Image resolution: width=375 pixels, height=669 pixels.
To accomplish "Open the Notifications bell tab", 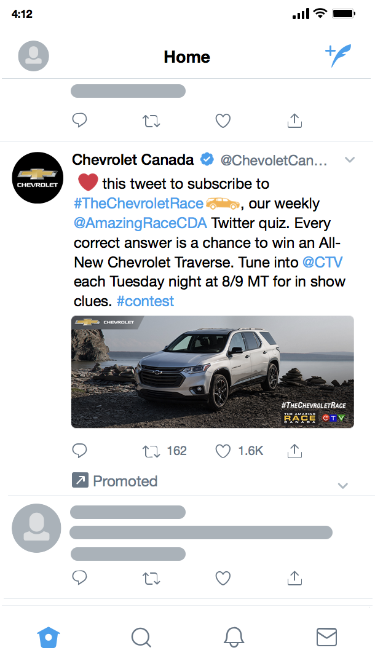I will pyautogui.click(x=234, y=637).
